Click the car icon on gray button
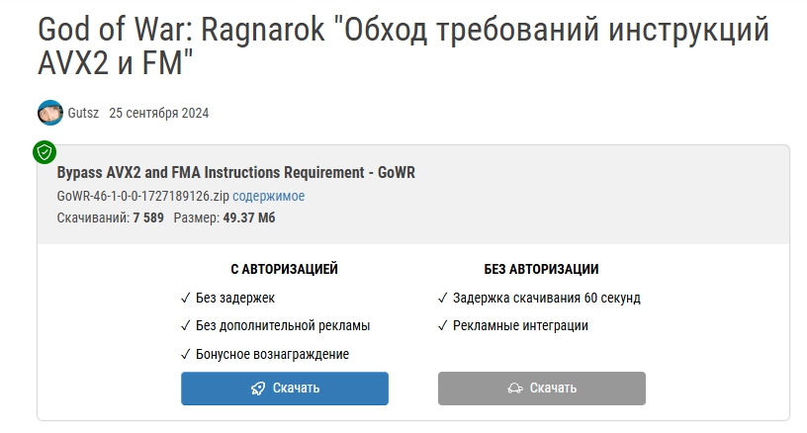Viewport: 807px width, 433px height. (515, 389)
